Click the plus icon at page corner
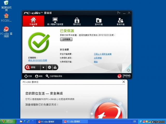Screen dimensions: 166x124 (x=128, y=70)
